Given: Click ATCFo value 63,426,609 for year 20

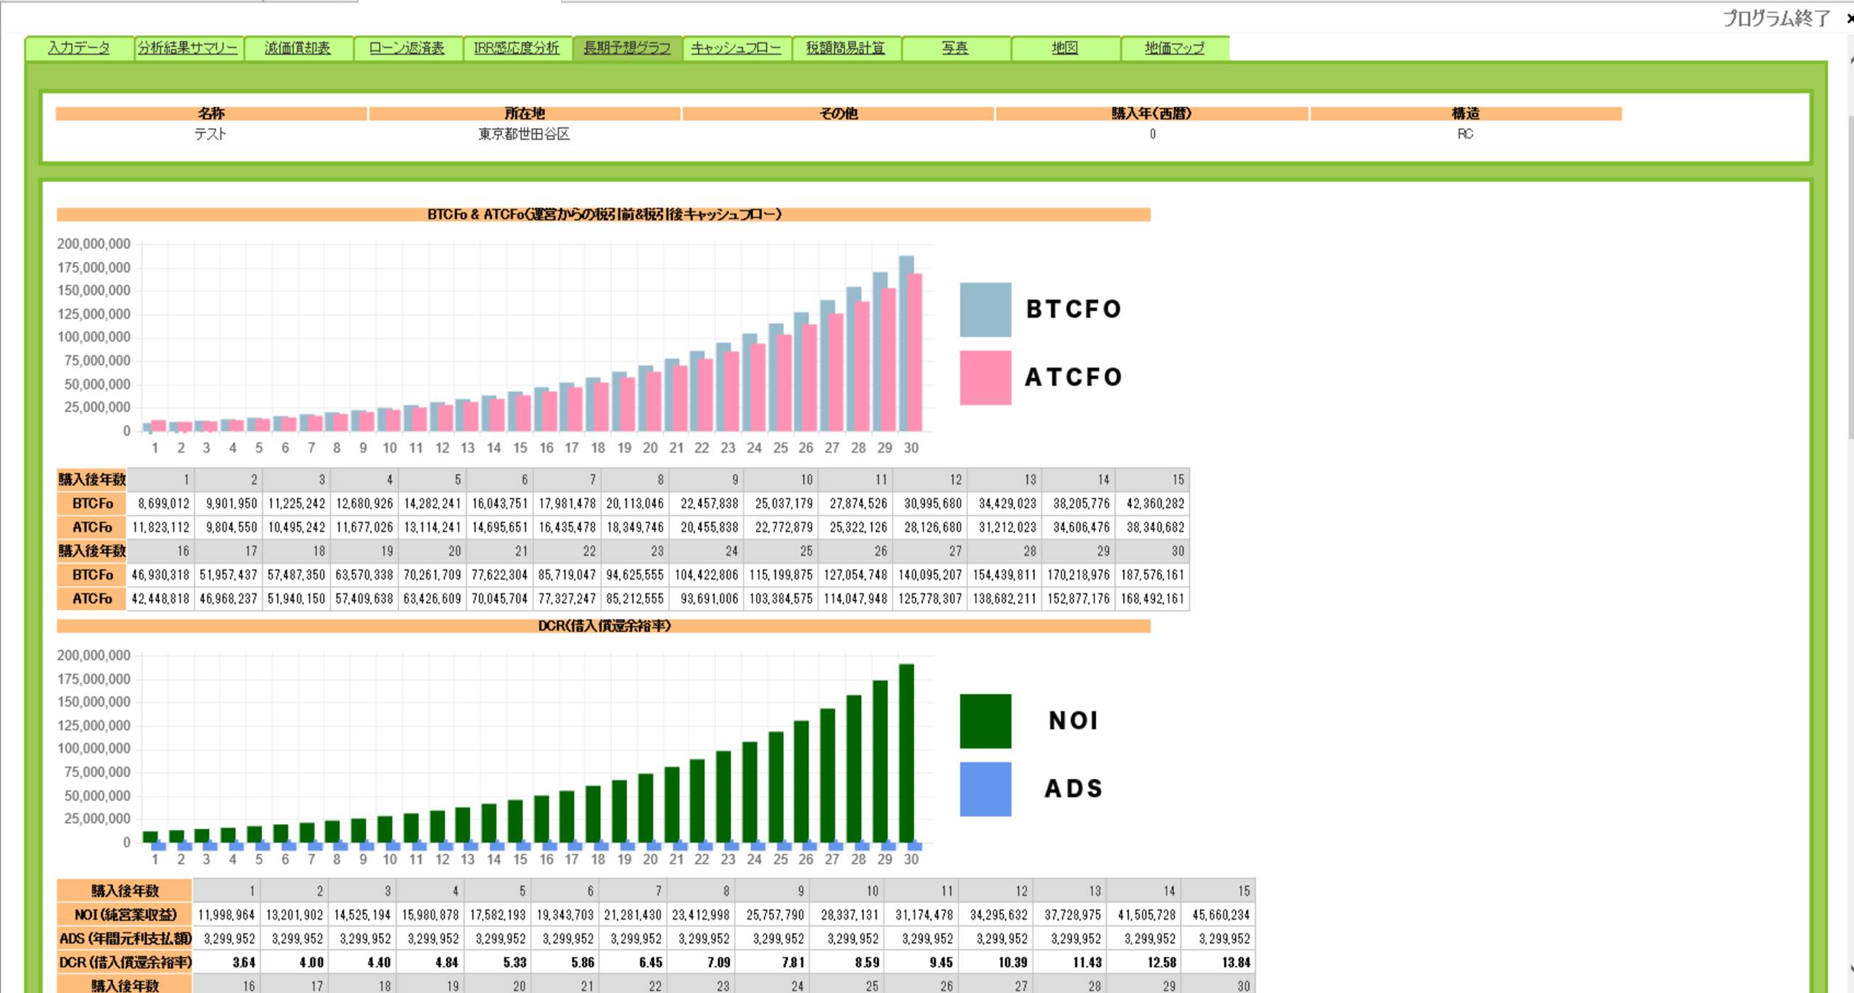Looking at the screenshot, I should pos(432,598).
